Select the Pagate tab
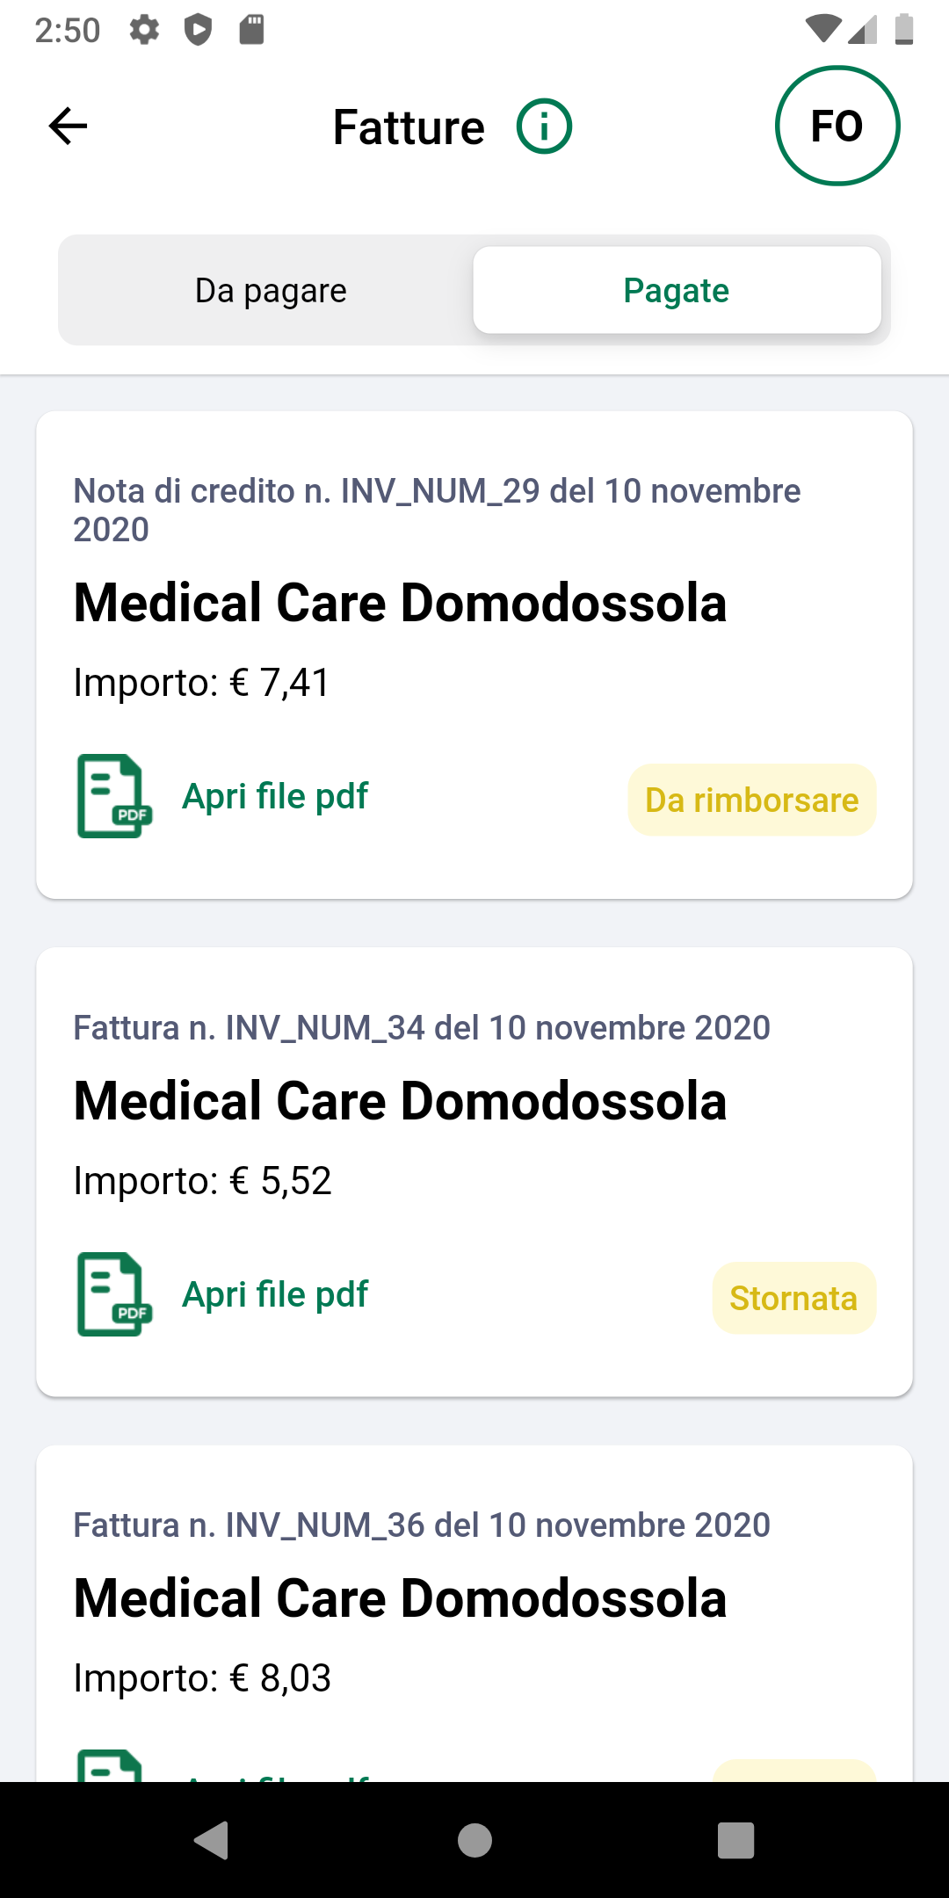949x1898 pixels. (x=677, y=291)
